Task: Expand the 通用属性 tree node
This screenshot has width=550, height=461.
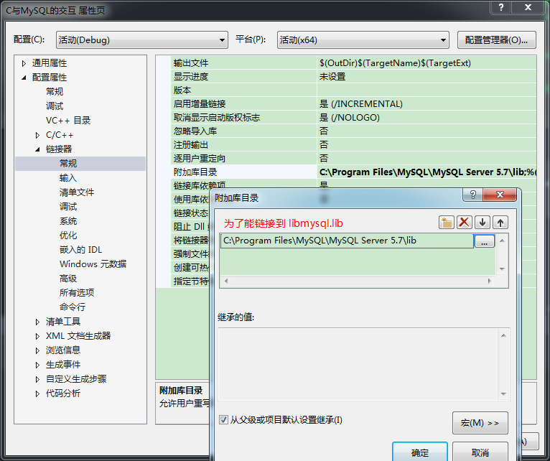Action: (x=24, y=63)
